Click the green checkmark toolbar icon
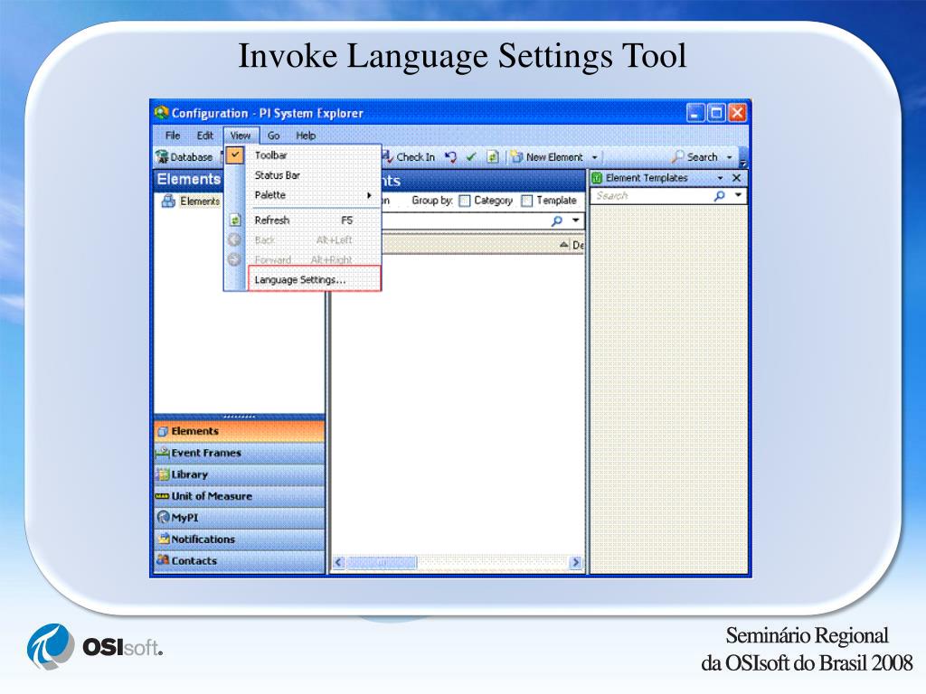 pos(471,157)
